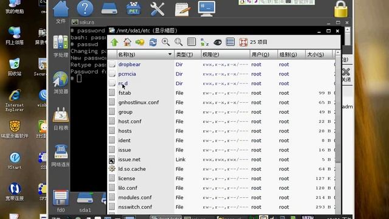389x219 pixels.
Task: Open the console monitor icon
Action: 207,9
